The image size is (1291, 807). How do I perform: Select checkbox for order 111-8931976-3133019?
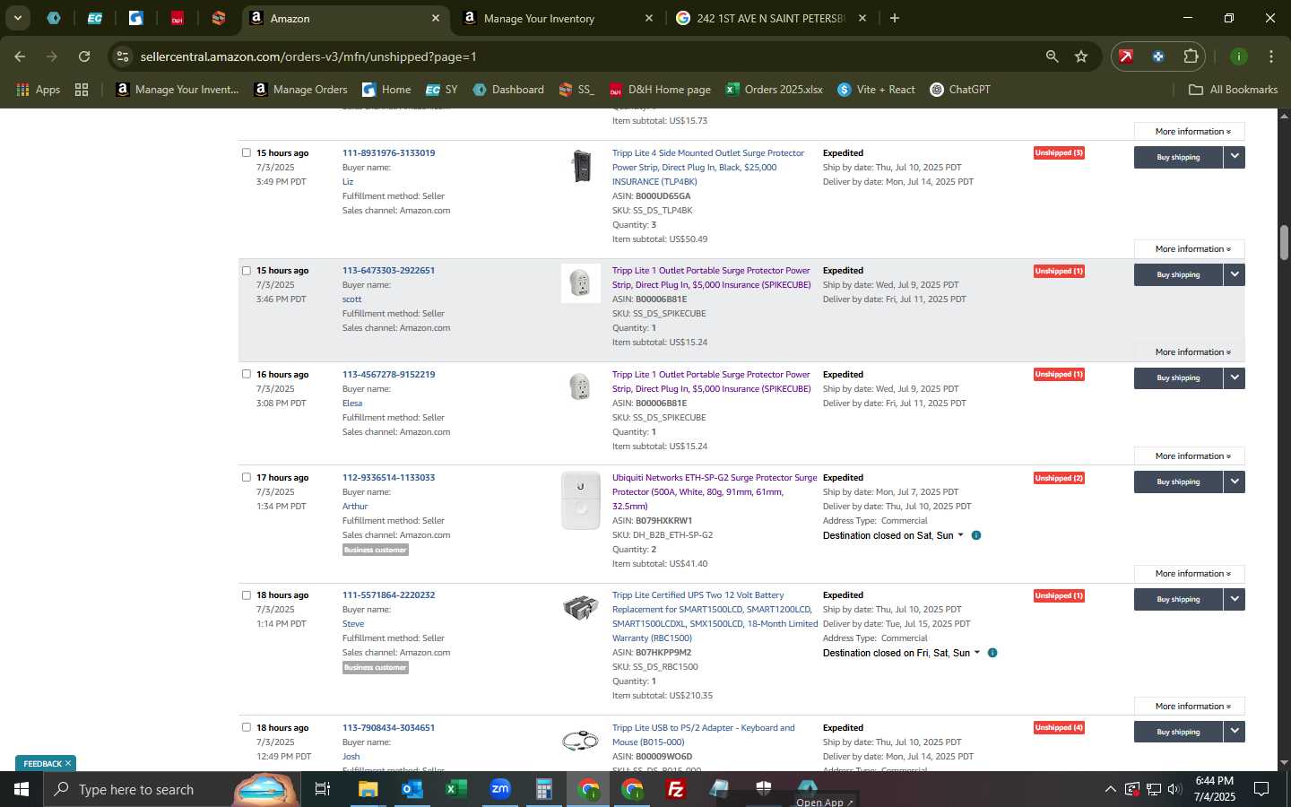(247, 152)
